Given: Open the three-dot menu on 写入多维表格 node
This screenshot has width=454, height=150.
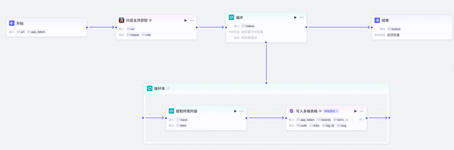Looking at the screenshot, I should click(362, 111).
